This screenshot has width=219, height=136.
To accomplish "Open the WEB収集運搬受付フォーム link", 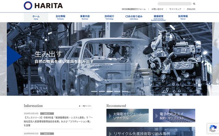I will pyautogui.click(x=133, y=9).
